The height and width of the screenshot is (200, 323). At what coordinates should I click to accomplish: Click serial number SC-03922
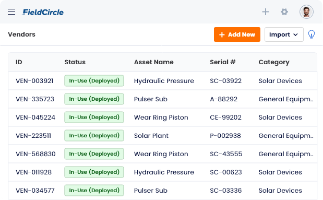225,81
